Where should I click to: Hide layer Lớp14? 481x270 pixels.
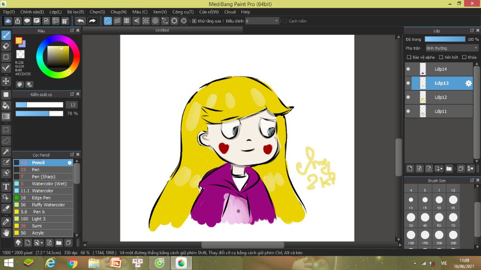pos(408,69)
